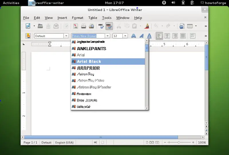Screen dimensions: 229x155
Task: Click the Print icon
Action: coord(83,26)
